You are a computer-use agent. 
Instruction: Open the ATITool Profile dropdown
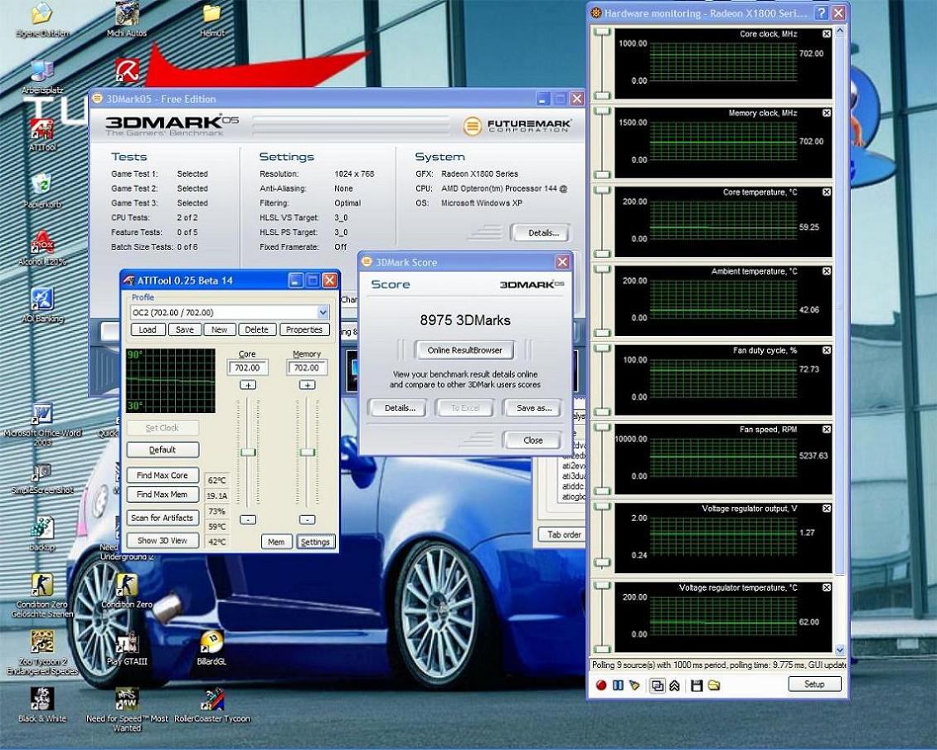pos(323,312)
